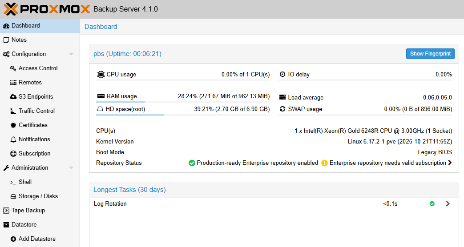464x247 pixels.
Task: Click the Configuration gears icon
Action: [6, 54]
